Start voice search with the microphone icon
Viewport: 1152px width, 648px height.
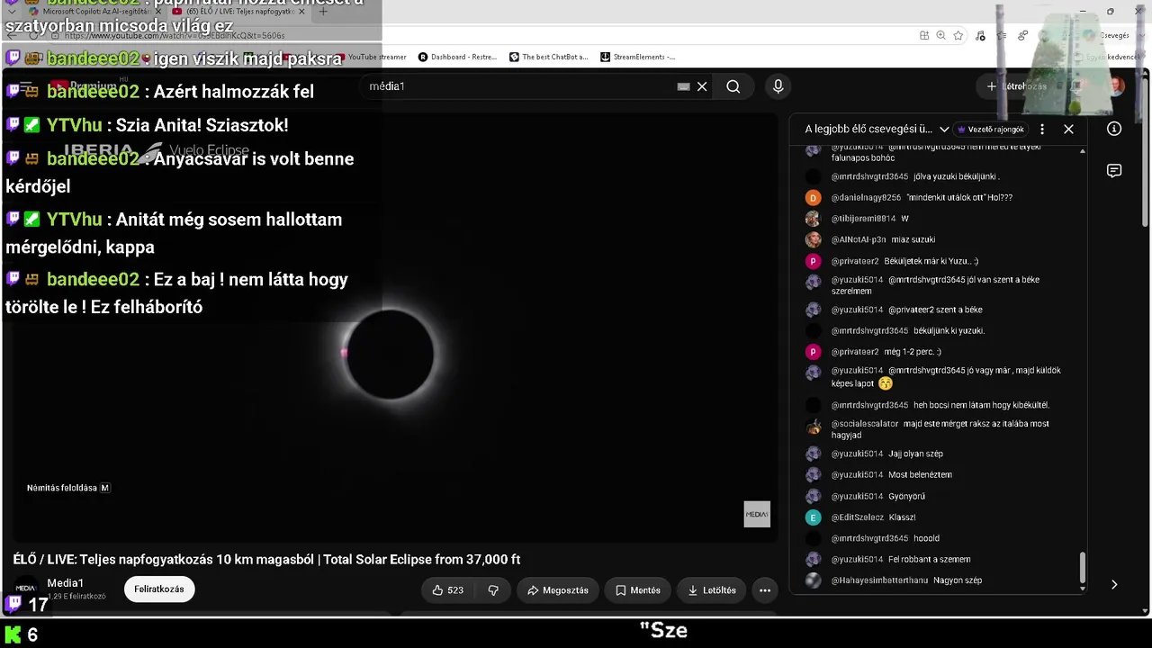click(778, 86)
